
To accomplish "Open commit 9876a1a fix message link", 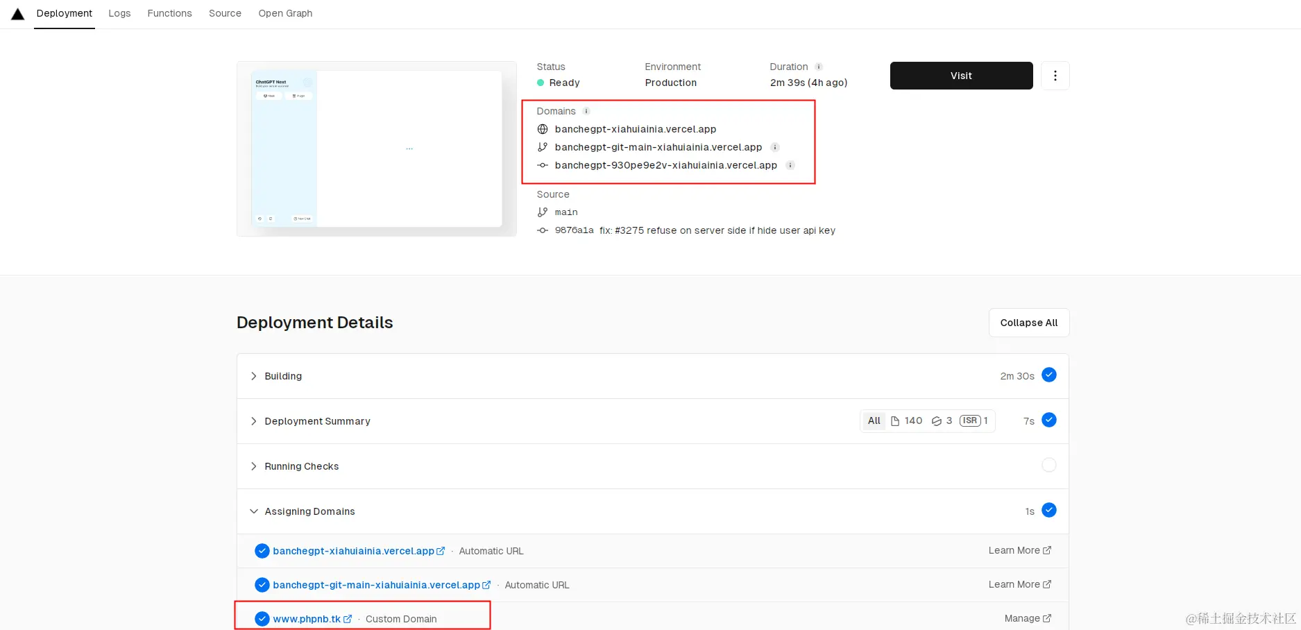I will pos(717,230).
